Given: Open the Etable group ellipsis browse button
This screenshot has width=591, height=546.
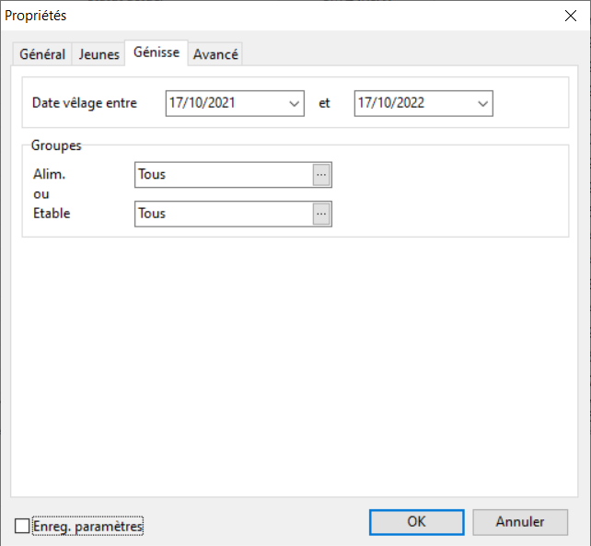Looking at the screenshot, I should point(321,214).
